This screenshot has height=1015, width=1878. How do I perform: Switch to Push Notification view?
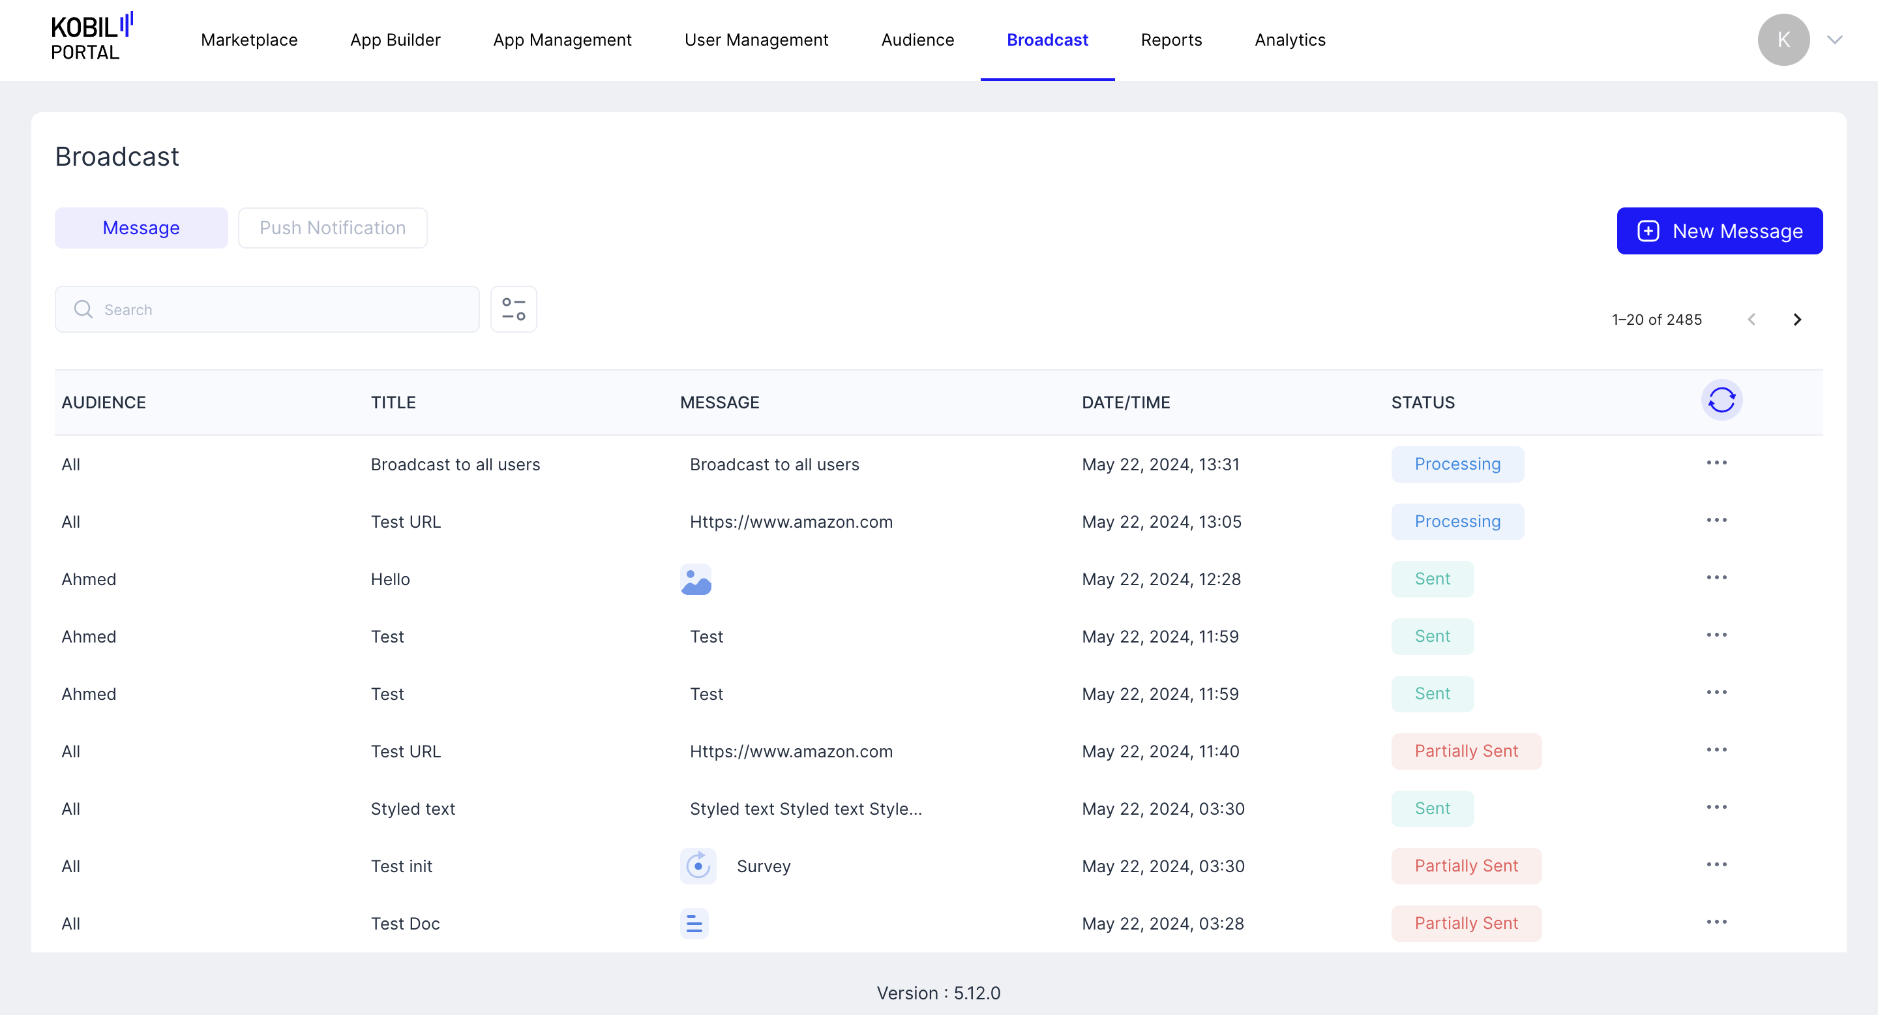point(333,228)
